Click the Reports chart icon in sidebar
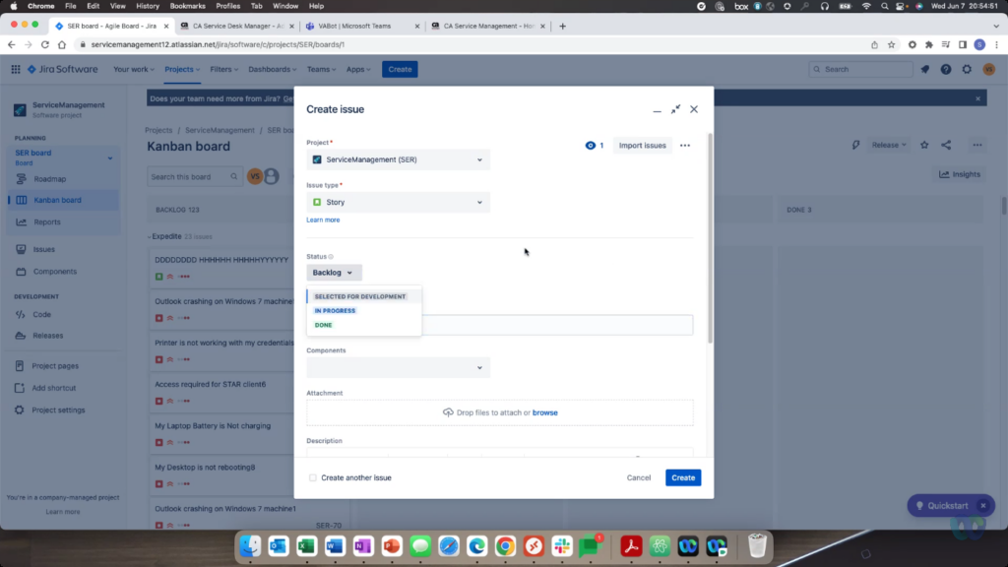 tap(22, 221)
